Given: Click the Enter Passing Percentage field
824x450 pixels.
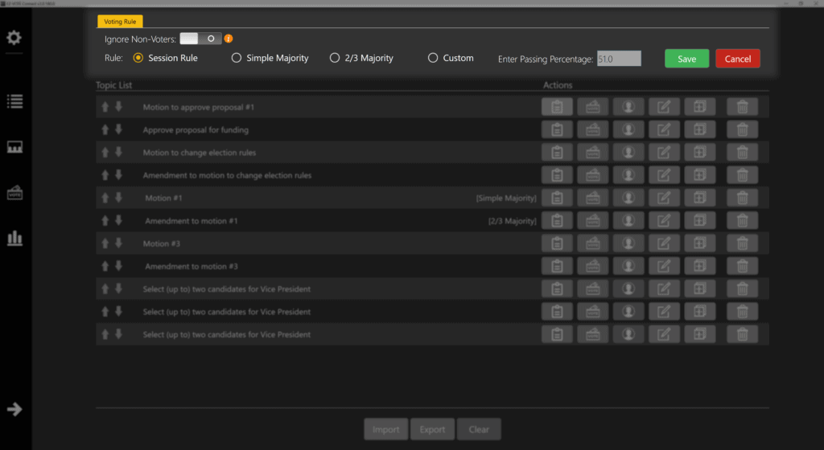Looking at the screenshot, I should (x=619, y=59).
